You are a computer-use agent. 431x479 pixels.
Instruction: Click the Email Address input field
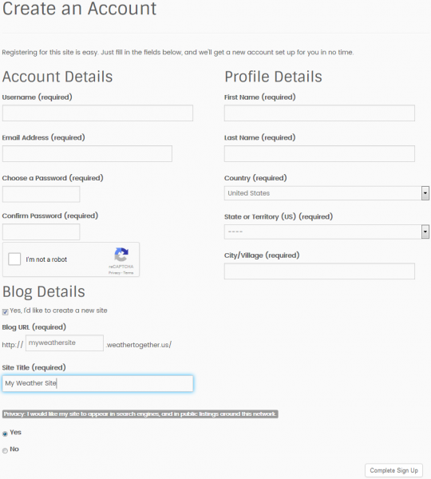point(87,153)
